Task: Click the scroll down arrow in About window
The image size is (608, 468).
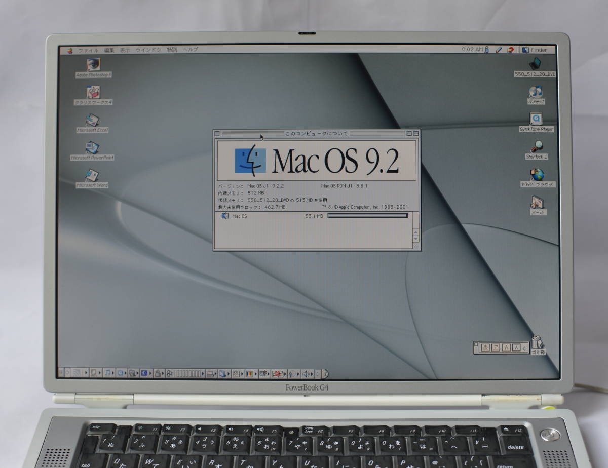Action: coord(416,238)
